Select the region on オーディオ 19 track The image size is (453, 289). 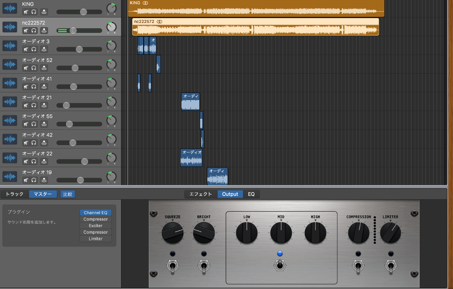[x=217, y=176]
